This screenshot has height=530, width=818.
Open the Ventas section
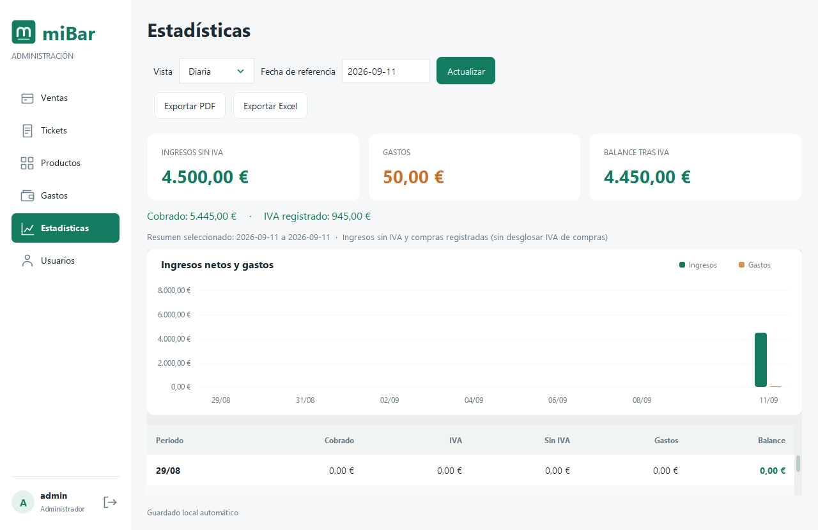click(65, 98)
